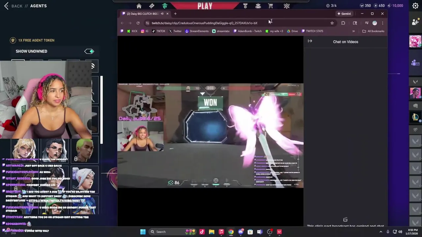
Task: Open the IG bookmark
Action: click(x=145, y=31)
